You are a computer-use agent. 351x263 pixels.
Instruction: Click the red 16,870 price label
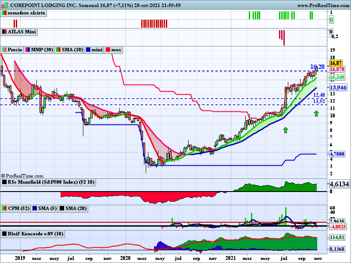(x=337, y=69)
